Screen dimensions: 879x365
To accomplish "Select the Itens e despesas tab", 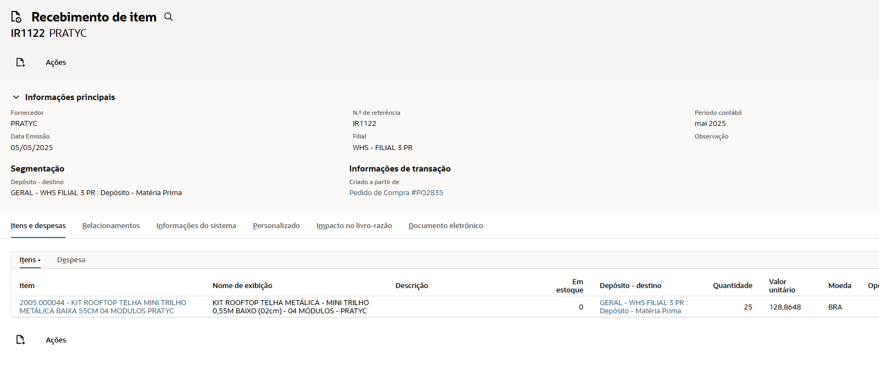I will 38,226.
